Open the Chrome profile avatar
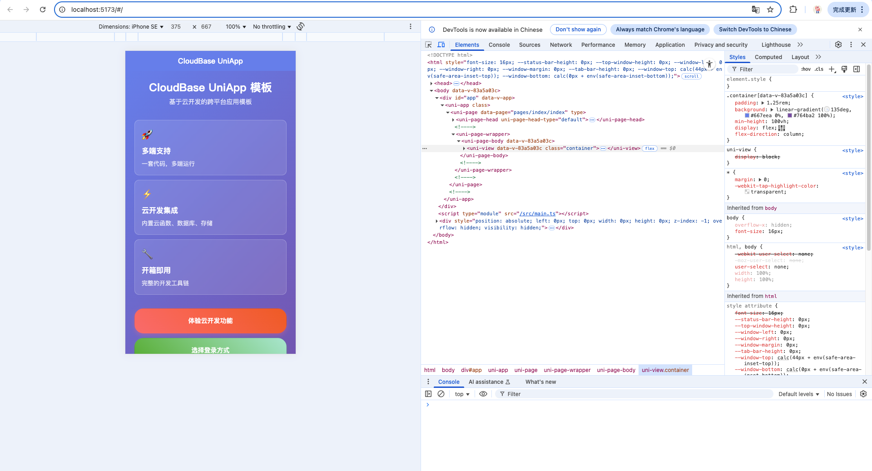This screenshot has width=872, height=471. [817, 10]
